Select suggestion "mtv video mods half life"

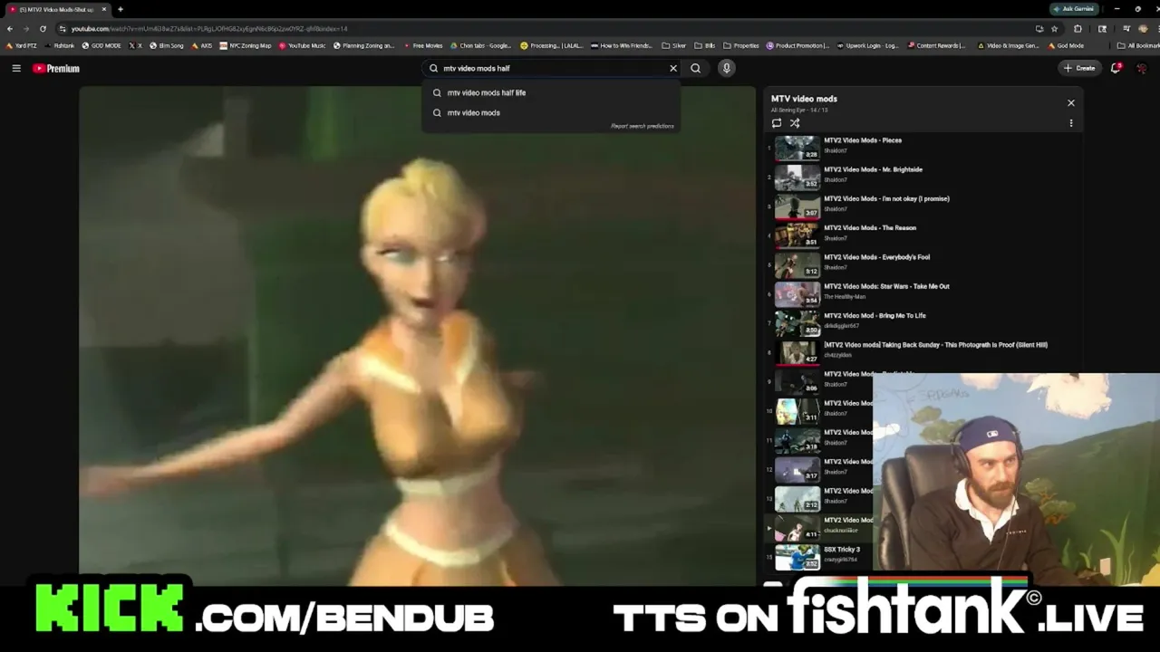(551, 92)
